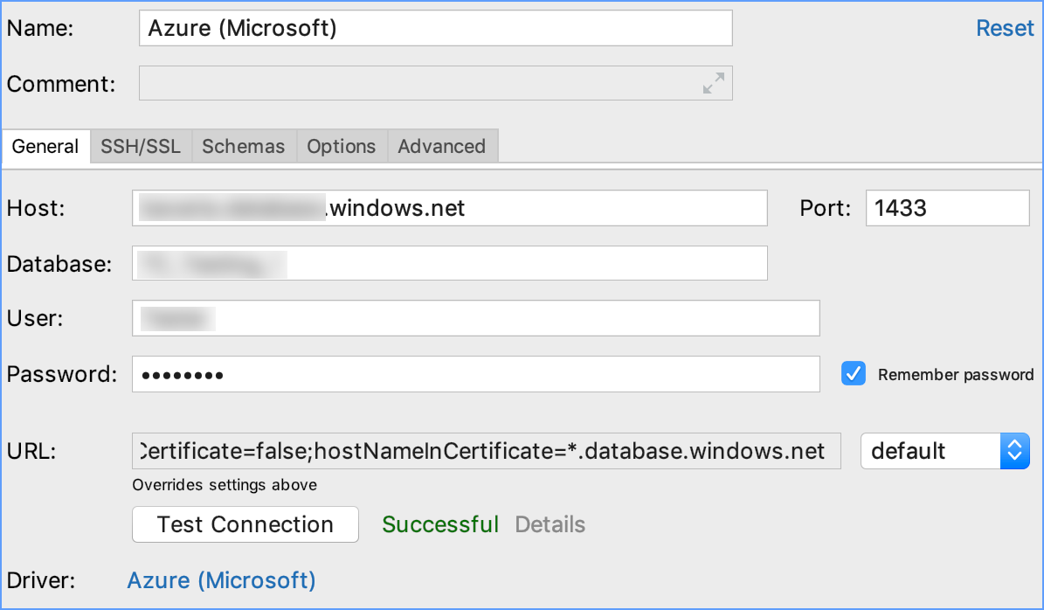Switch to the Options tab
Image resolution: width=1044 pixels, height=610 pixels.
pos(342,146)
